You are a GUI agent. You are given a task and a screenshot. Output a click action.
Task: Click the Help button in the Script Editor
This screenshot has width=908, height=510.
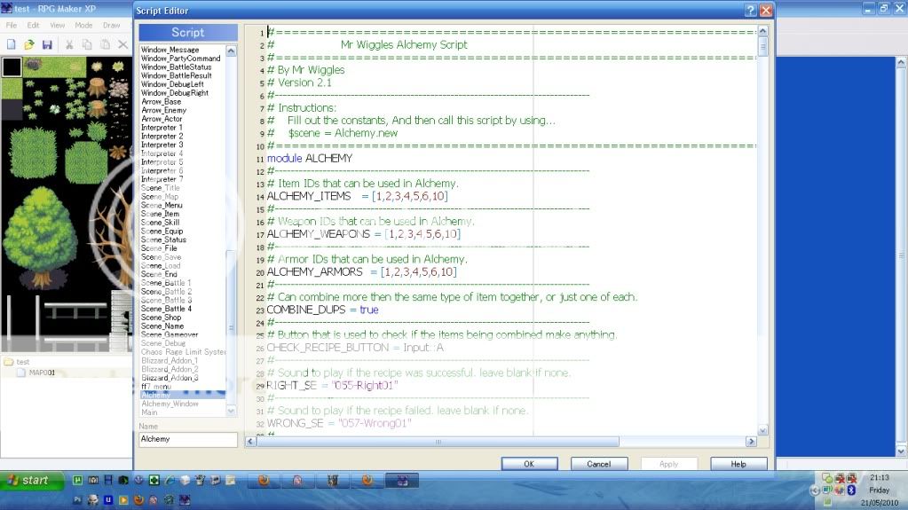(738, 464)
